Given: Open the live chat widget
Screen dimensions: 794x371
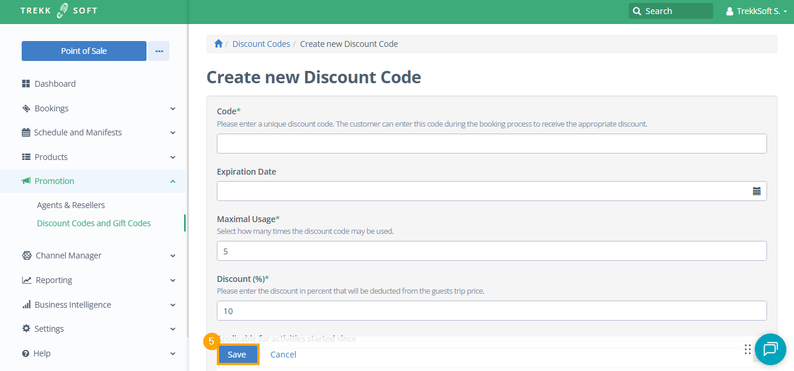Looking at the screenshot, I should (x=770, y=349).
